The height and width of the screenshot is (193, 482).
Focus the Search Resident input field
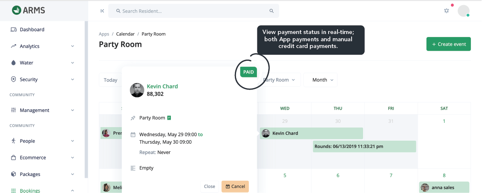pyautogui.click(x=193, y=11)
